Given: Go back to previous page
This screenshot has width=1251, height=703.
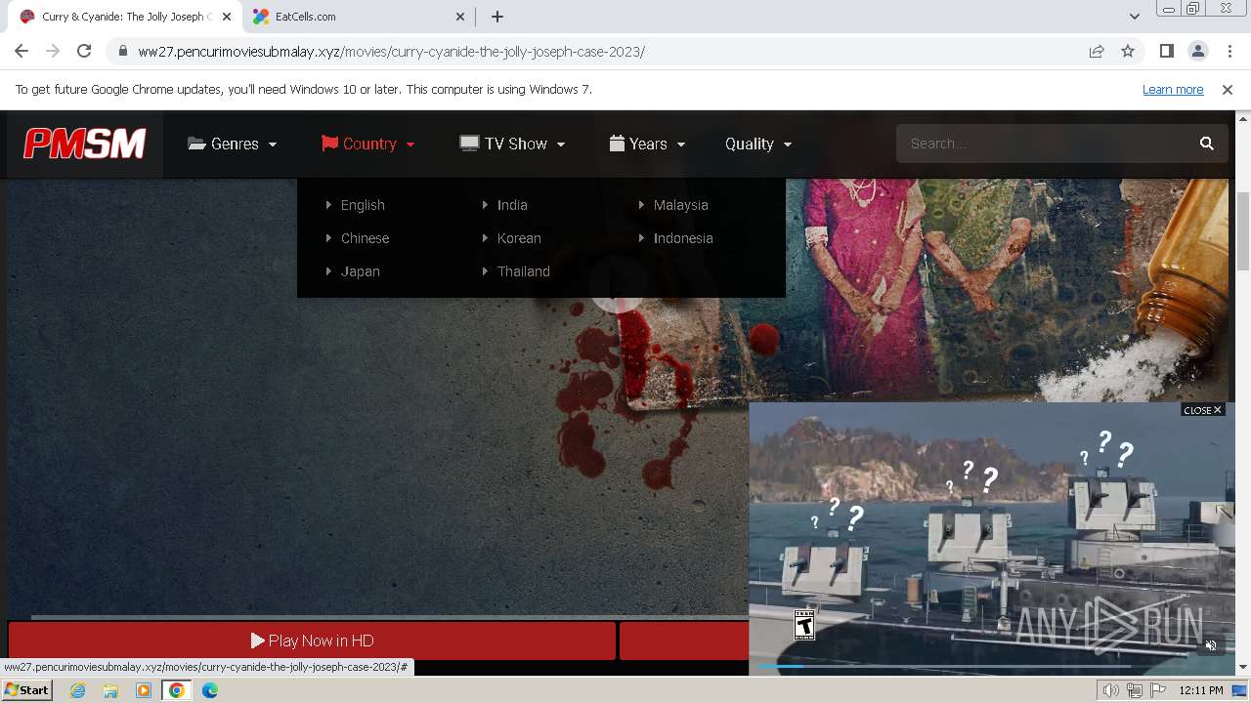Looking at the screenshot, I should [x=22, y=52].
